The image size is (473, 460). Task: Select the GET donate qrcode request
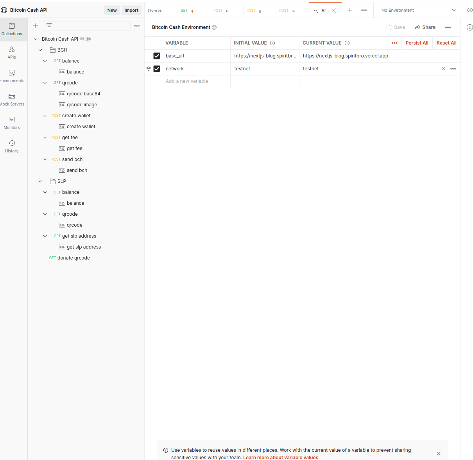(x=70, y=258)
